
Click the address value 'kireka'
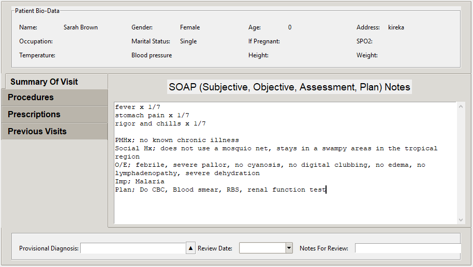396,27
